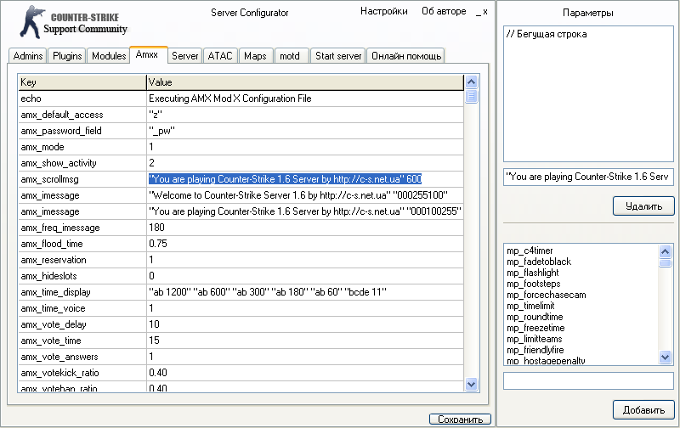Click the Counter-Strike soldier logo icon
Image resolution: width=680 pixels, height=428 pixels.
(32, 22)
